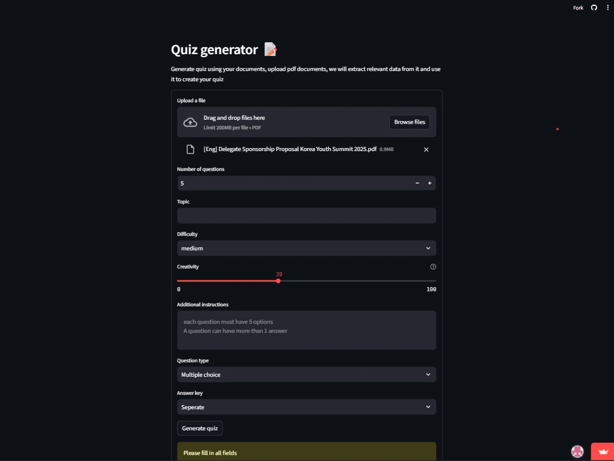This screenshot has height=461, width=614.
Task: Open the Answer key dropdown
Action: click(306, 407)
